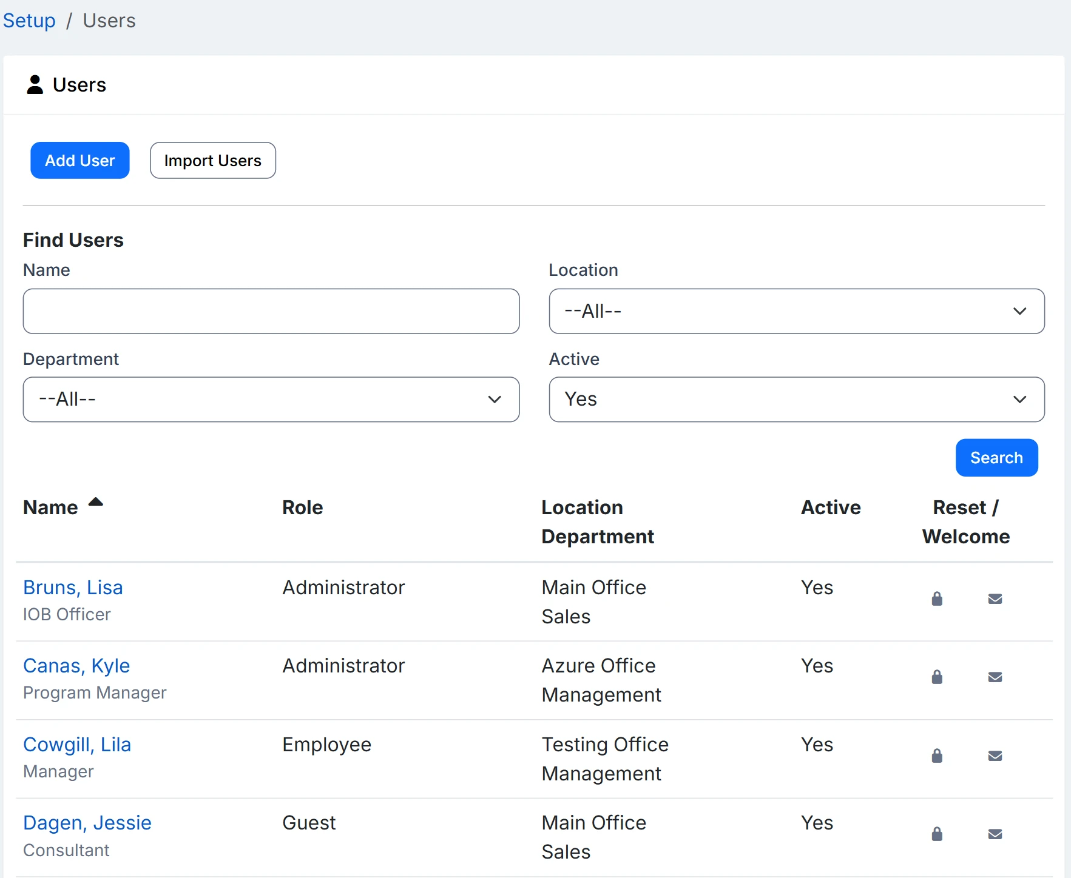The width and height of the screenshot is (1071, 878).
Task: Click Guest role cell for Dagen
Action: 309,823
